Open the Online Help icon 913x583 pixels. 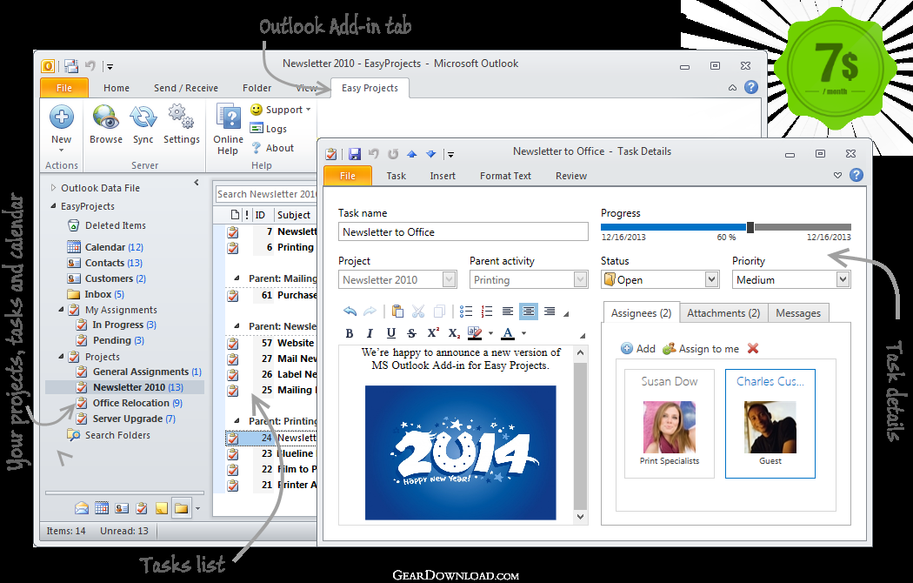pyautogui.click(x=228, y=116)
